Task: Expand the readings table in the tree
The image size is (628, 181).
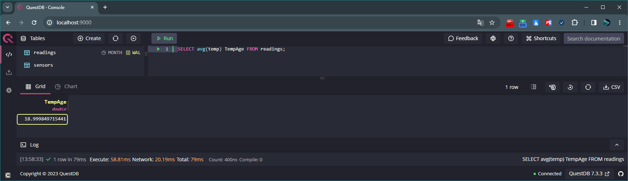Action: 44,53
